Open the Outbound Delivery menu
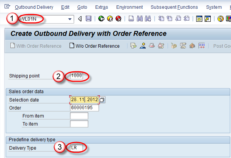This screenshot has width=231, height=158. pos(34,7)
